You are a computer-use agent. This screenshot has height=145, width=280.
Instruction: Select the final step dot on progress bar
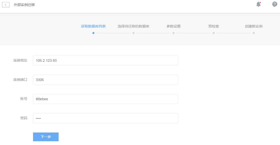tap(253, 33)
